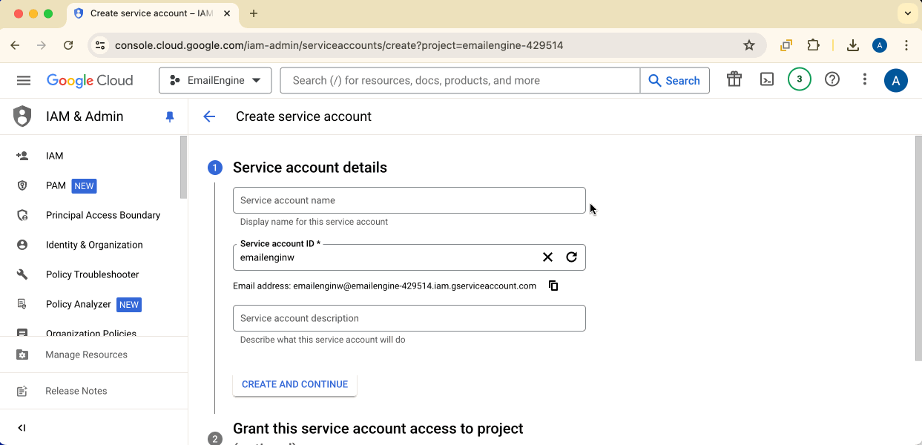Viewport: 922px width, 445px height.
Task: Collapse the navigation sidebar
Action: click(x=21, y=428)
